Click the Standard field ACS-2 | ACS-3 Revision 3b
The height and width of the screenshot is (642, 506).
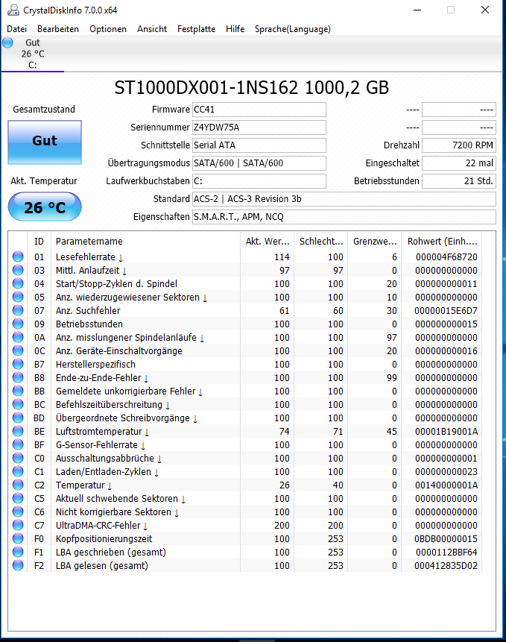344,199
